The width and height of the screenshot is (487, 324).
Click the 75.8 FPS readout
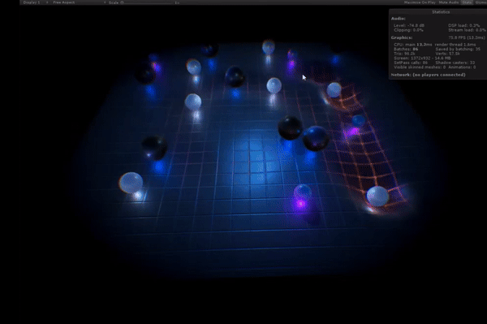pyautogui.click(x=467, y=37)
